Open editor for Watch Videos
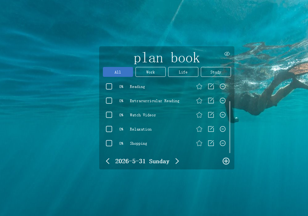This screenshot has height=216, width=308. [x=211, y=115]
